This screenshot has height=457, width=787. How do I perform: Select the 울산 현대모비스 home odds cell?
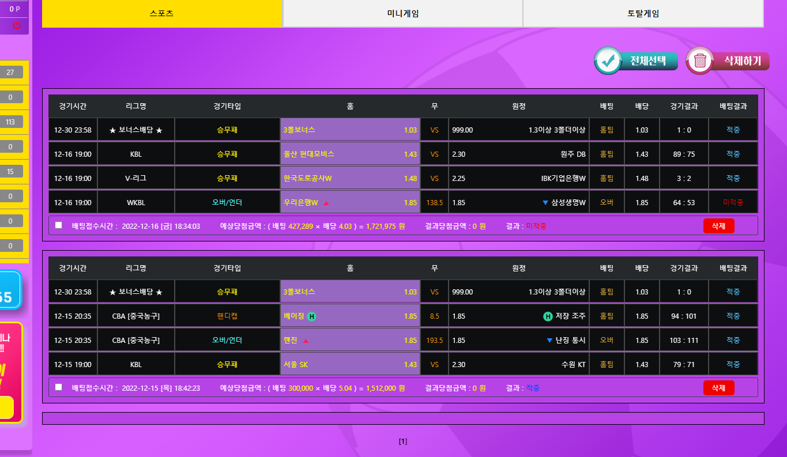point(350,154)
